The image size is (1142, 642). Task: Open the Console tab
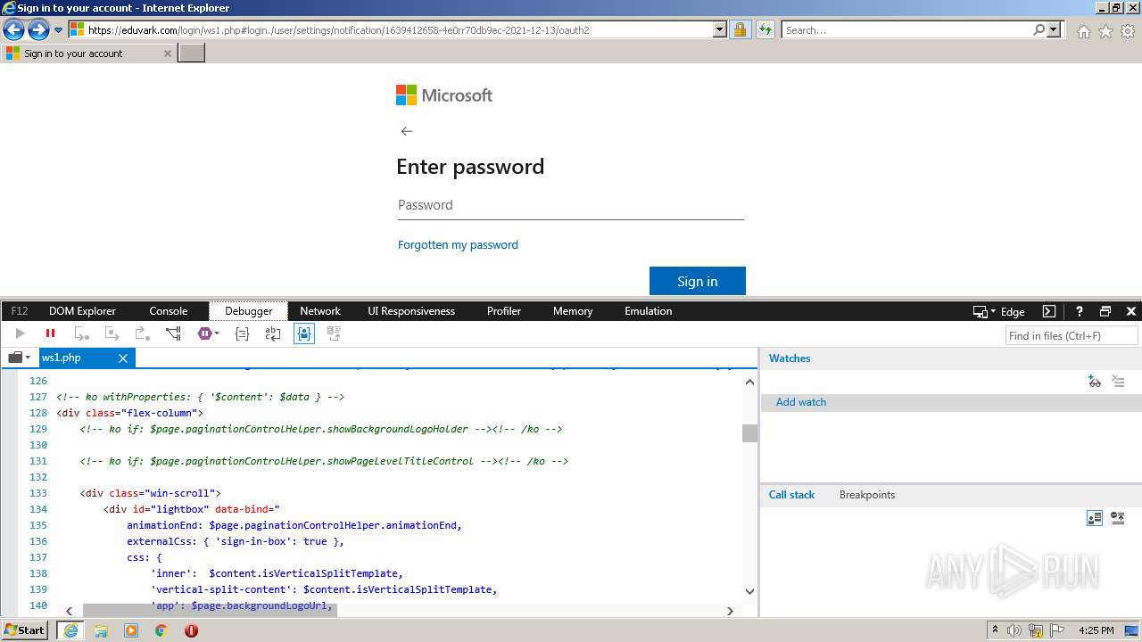coord(169,311)
